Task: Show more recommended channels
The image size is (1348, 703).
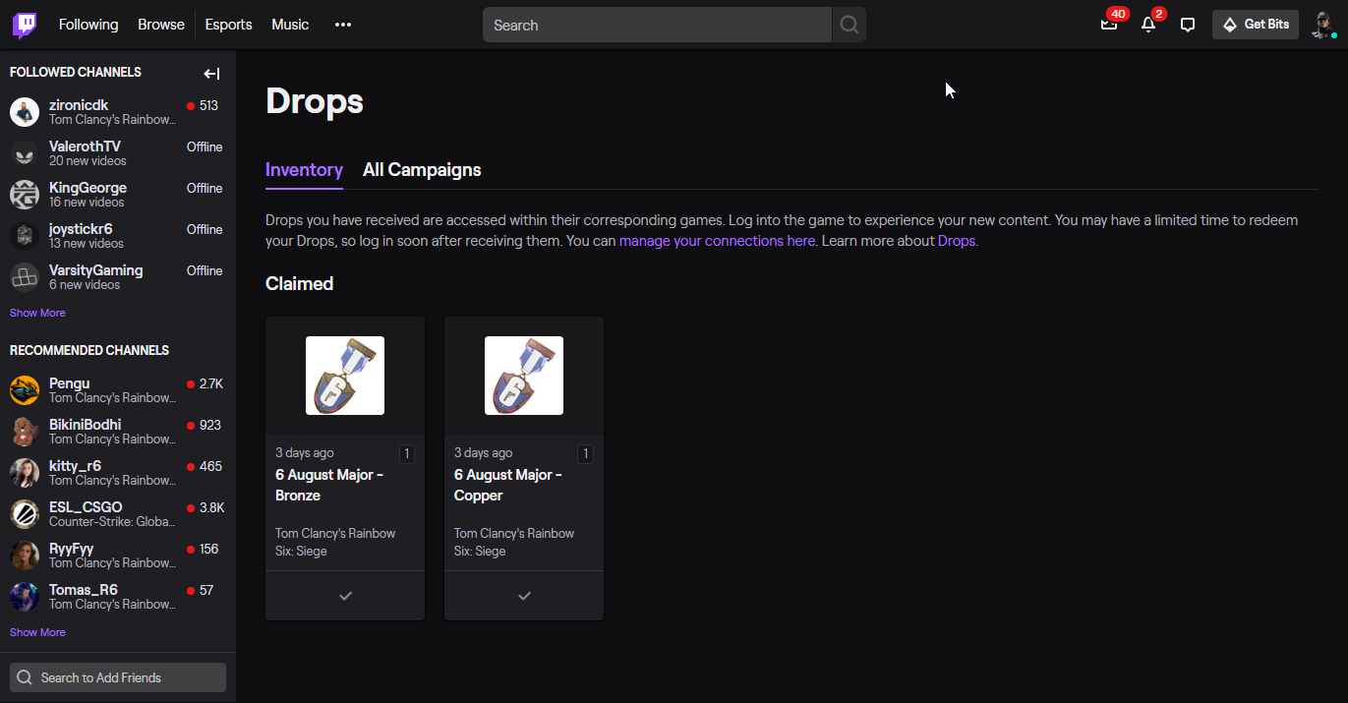Action: pyautogui.click(x=37, y=632)
